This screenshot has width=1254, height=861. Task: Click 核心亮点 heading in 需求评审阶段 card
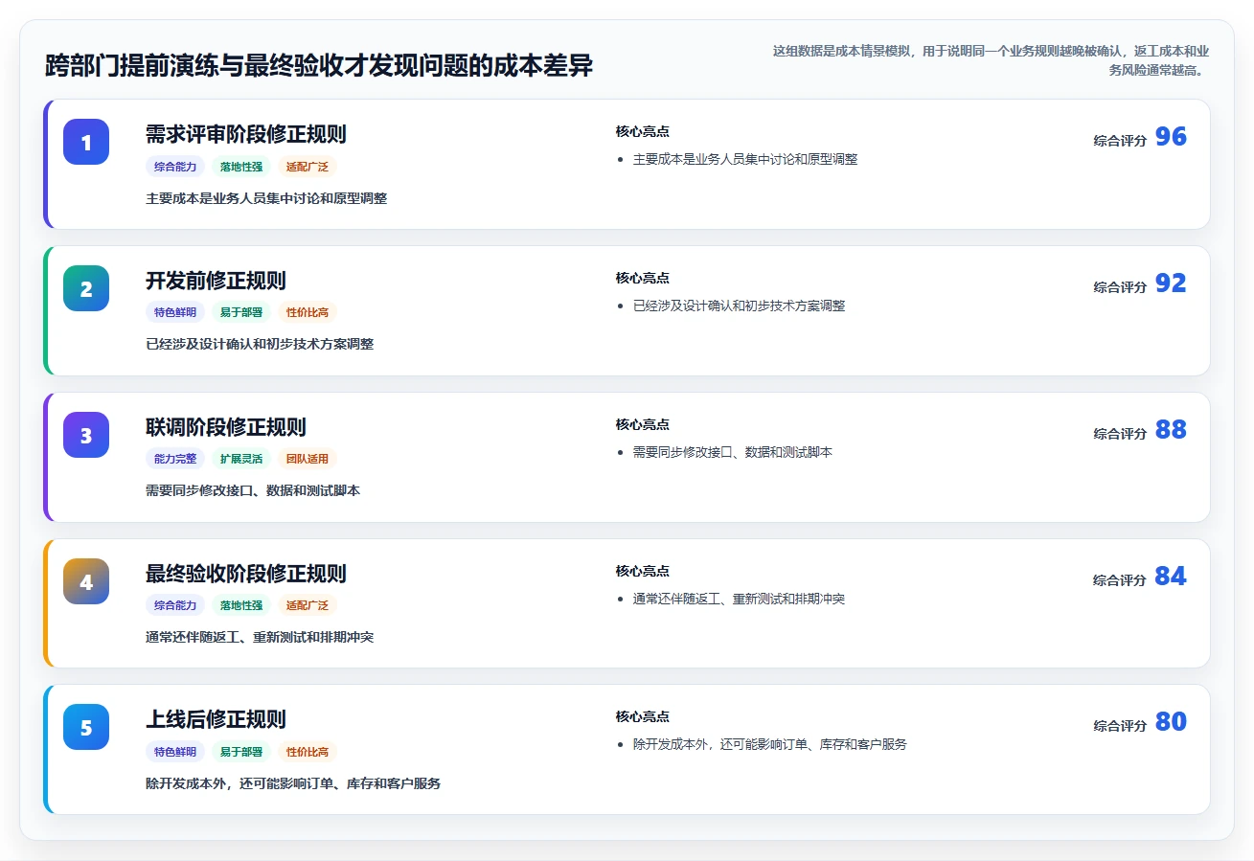pos(643,132)
